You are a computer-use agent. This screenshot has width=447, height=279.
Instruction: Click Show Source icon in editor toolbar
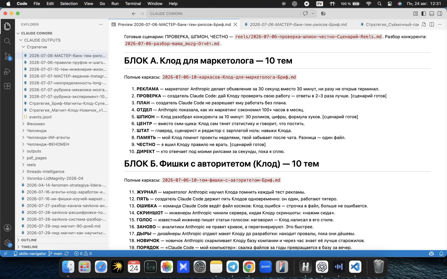(424, 25)
